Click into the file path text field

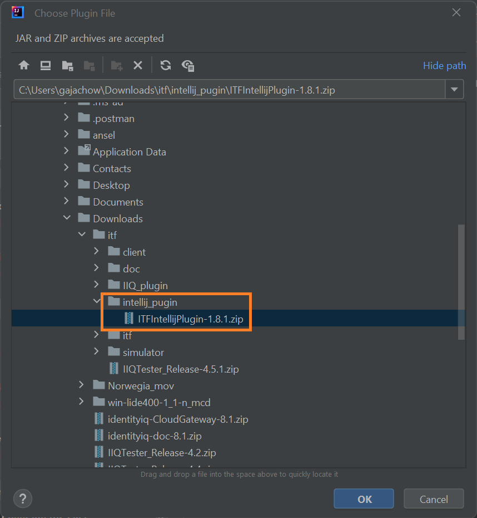[230, 90]
